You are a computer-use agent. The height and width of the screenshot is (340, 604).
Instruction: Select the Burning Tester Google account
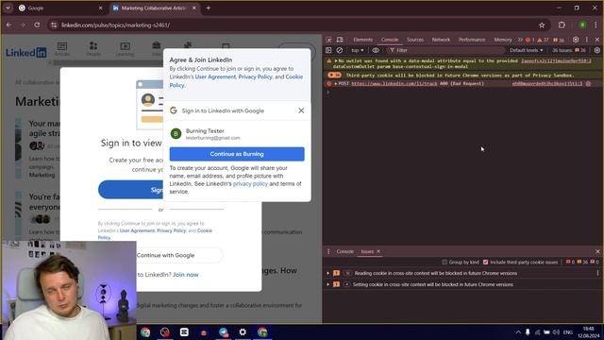[x=237, y=134]
